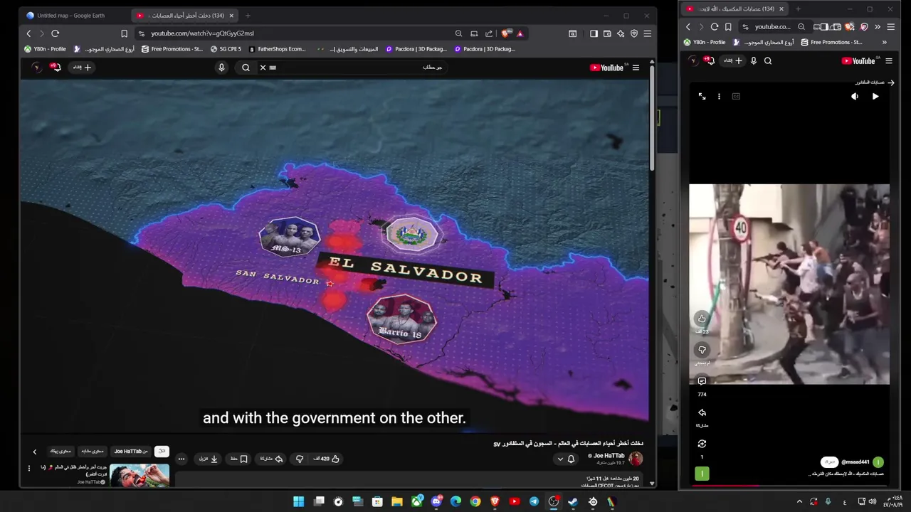
Task: Like the Short in the right window
Action: [702, 319]
